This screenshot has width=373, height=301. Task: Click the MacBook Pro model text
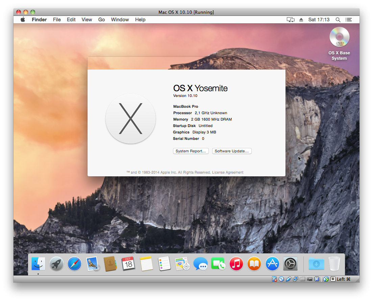click(185, 106)
